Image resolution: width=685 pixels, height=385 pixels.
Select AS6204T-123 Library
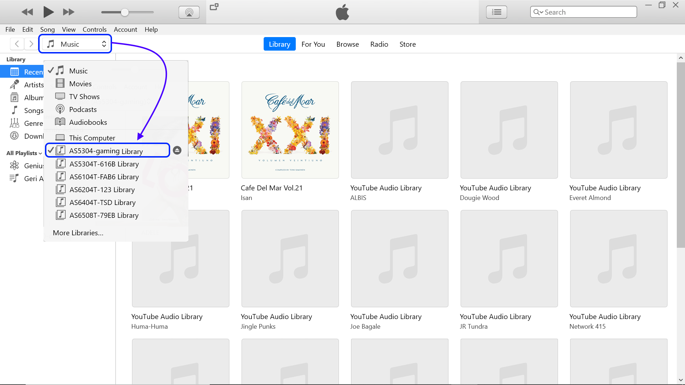pos(116,190)
